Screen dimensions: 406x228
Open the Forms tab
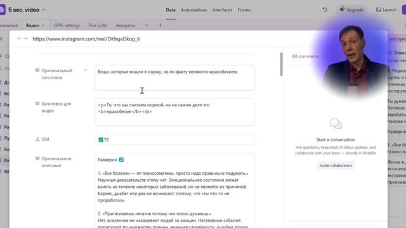click(x=244, y=10)
